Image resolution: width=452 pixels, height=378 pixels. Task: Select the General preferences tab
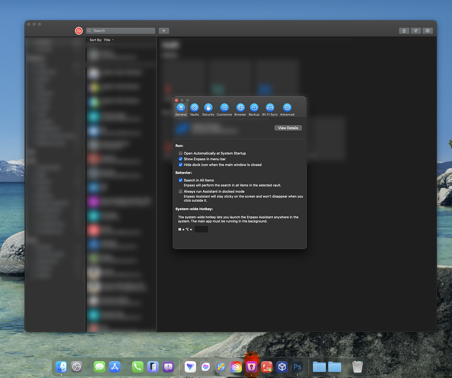click(x=181, y=108)
